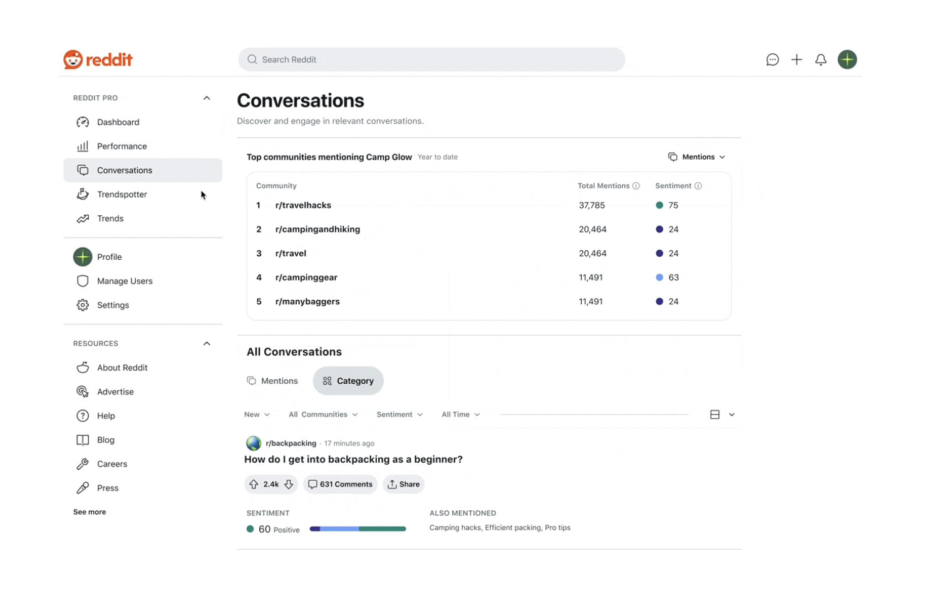Switch to the Mentions tab under All Conversations
The height and width of the screenshot is (591, 948).
pos(273,381)
